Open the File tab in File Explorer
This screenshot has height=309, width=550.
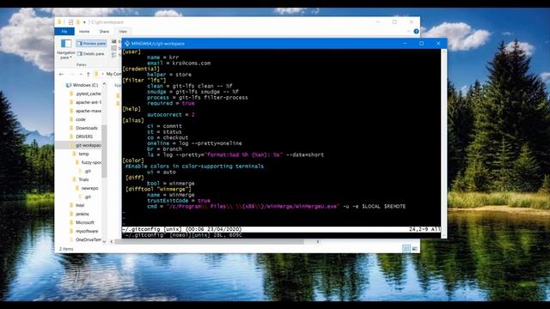point(64,32)
